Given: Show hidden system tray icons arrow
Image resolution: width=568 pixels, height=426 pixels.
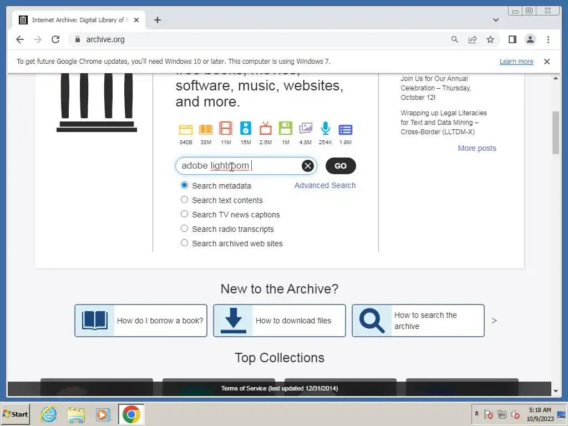Looking at the screenshot, I should pos(476,414).
